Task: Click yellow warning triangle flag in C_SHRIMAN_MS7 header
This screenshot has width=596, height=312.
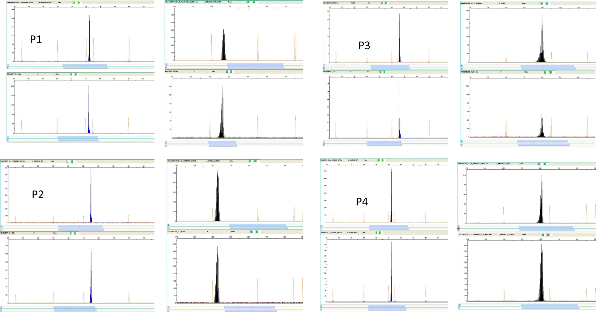Action: 68,161
